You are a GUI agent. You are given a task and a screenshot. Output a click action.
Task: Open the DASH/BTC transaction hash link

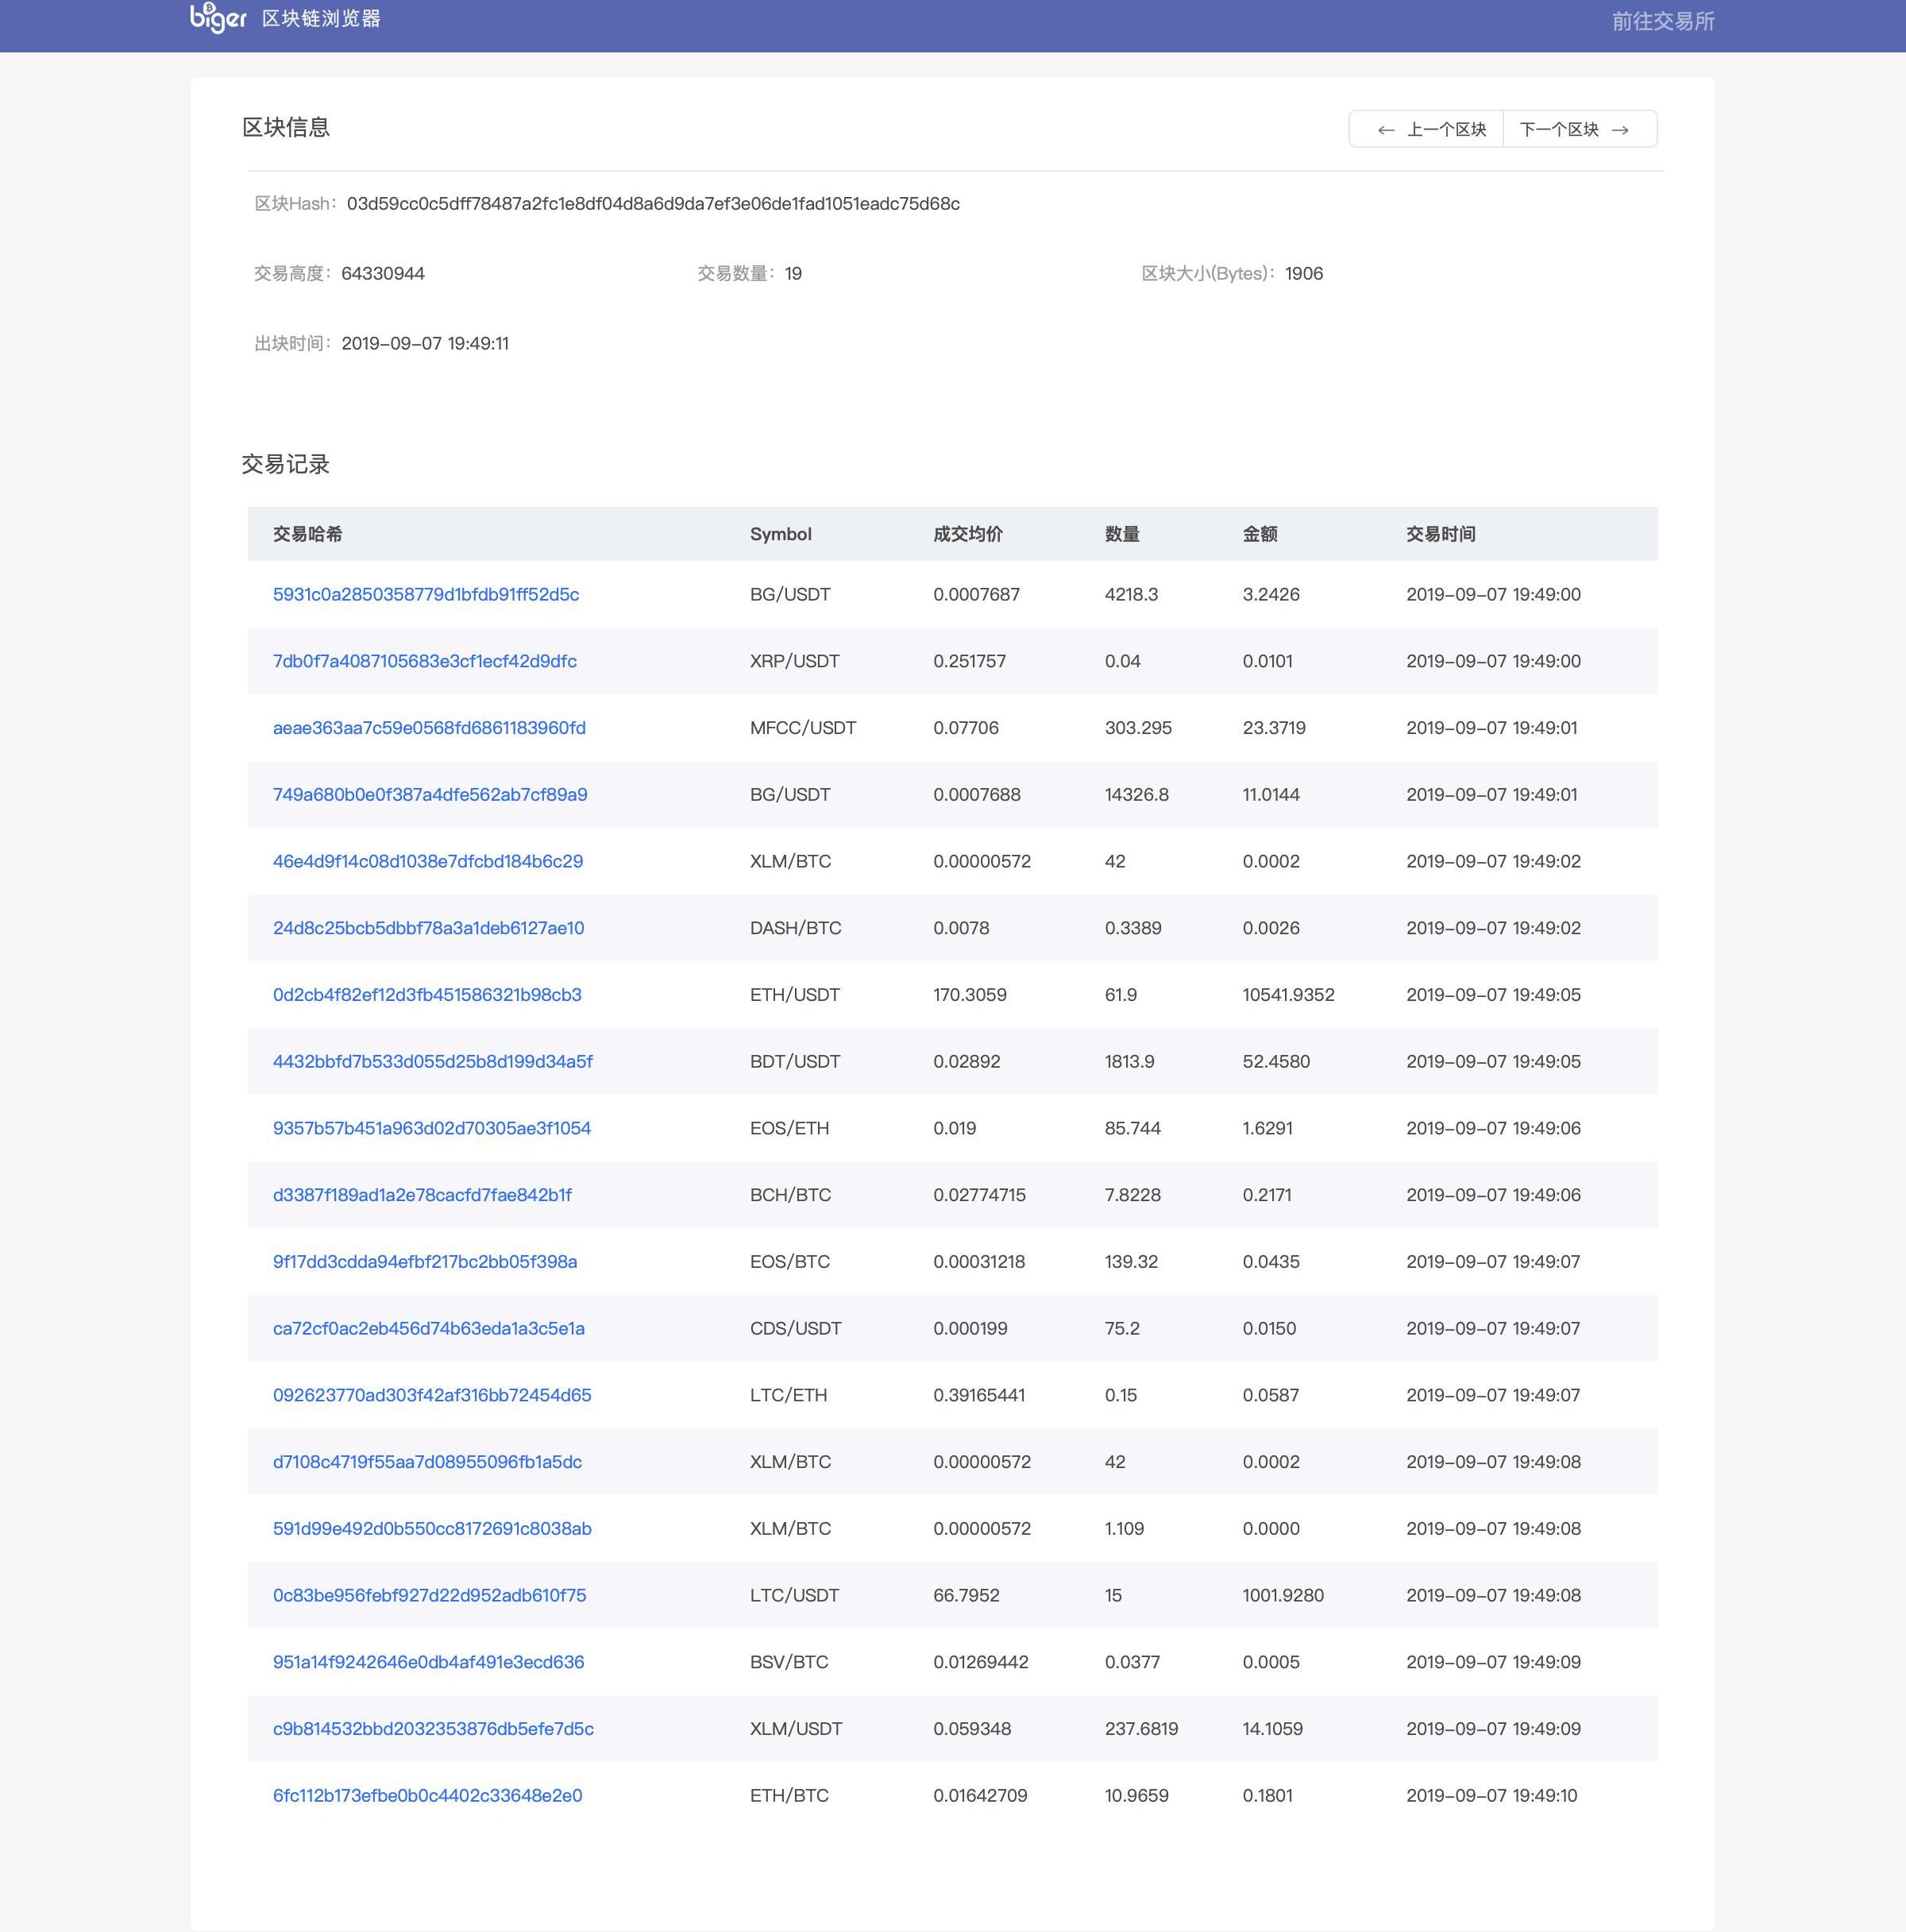click(428, 928)
